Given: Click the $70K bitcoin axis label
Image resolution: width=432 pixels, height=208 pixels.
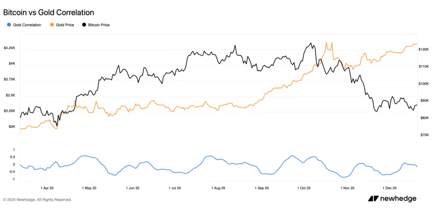Looking at the screenshot, I should pos(424,135).
